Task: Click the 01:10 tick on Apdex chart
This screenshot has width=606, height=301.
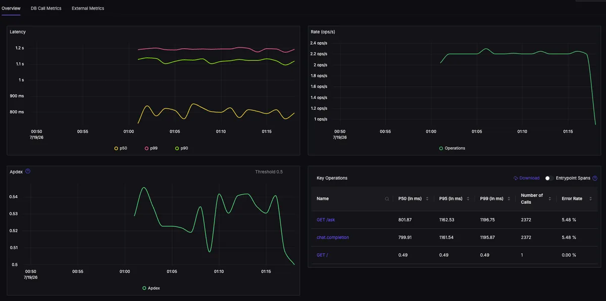Action: coord(219,271)
